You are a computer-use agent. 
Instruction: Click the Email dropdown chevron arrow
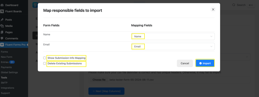click(211, 46)
